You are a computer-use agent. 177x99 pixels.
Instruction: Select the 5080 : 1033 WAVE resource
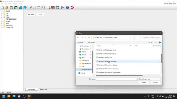click(12, 19)
